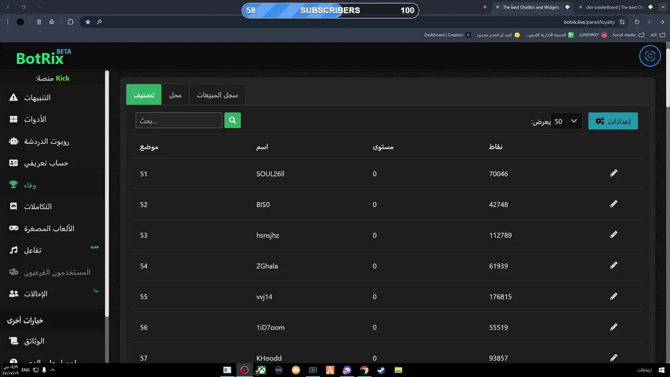This screenshot has height=377, width=670.
Task: Click the موضع position column header
Action: [x=149, y=147]
